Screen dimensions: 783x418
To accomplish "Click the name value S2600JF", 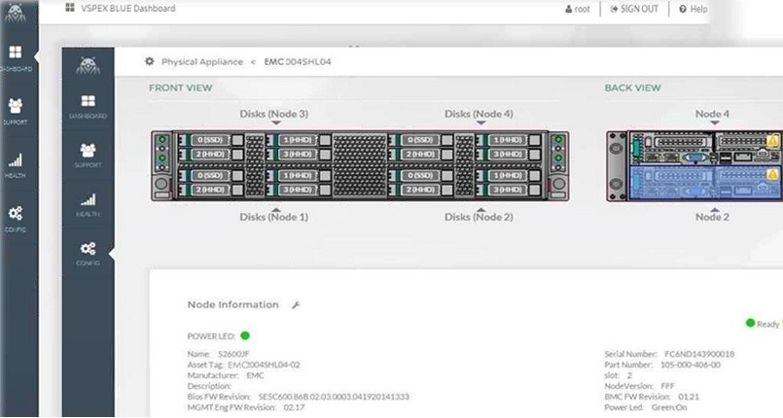I will pyautogui.click(x=233, y=354).
